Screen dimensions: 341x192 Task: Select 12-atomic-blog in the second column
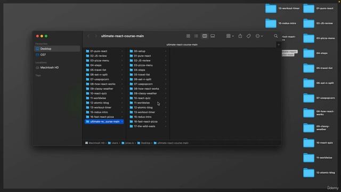tap(148, 108)
